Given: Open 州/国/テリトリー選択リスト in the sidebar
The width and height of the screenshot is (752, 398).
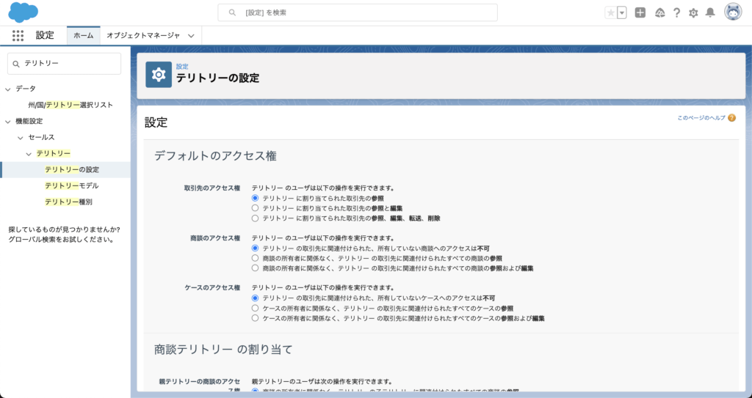Looking at the screenshot, I should coord(70,105).
